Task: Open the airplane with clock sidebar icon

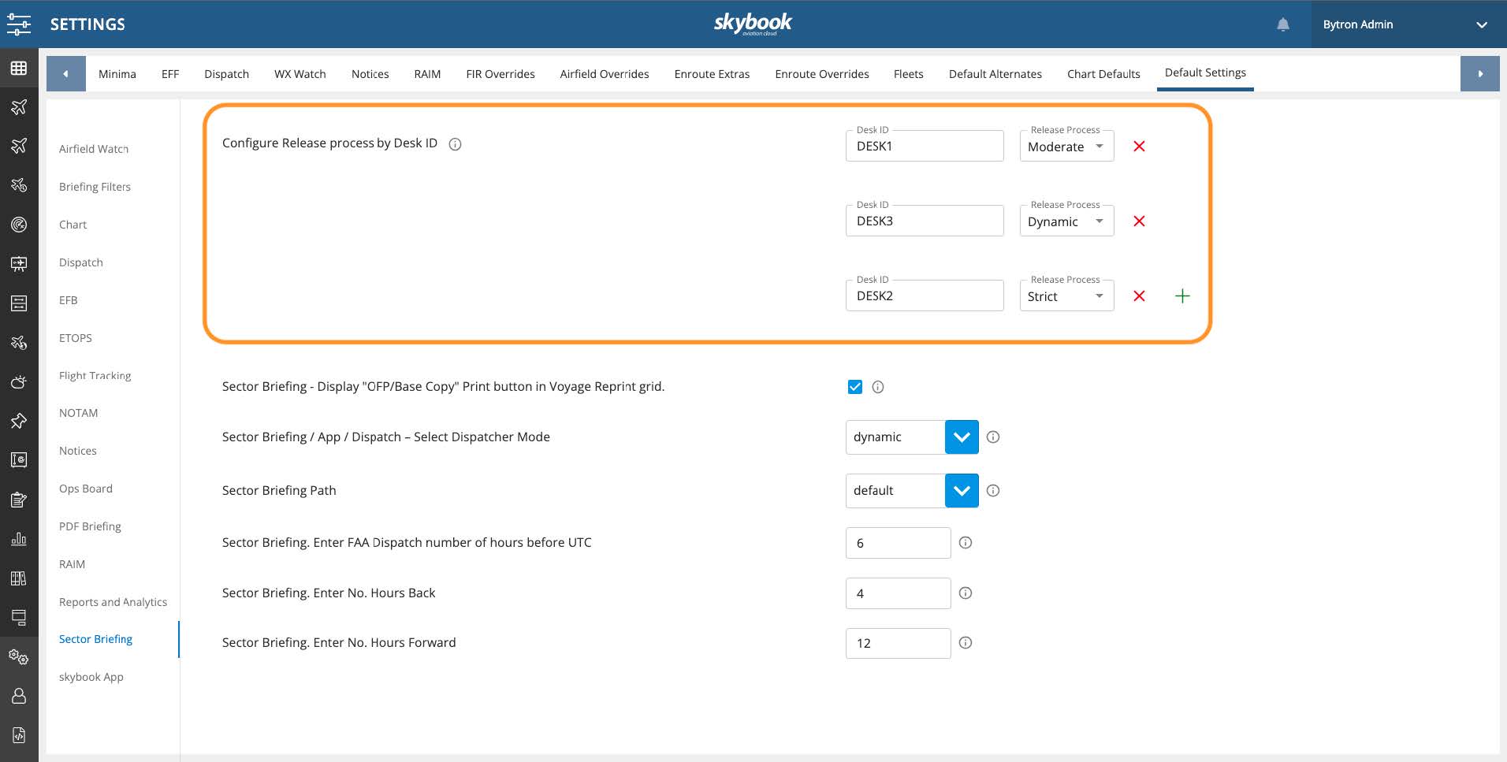Action: pos(19,185)
